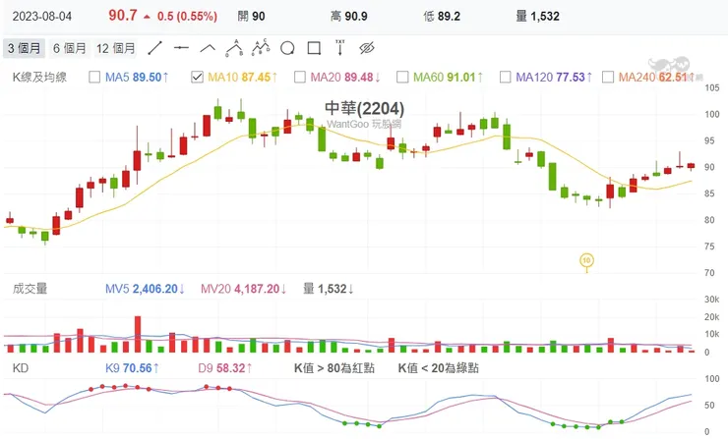
Task: Click the MV5 2,406.20 value
Action: [x=145, y=289]
